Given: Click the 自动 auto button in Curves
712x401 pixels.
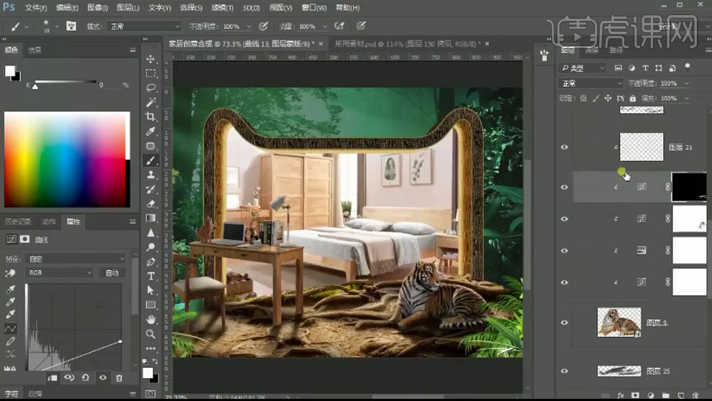Looking at the screenshot, I should tap(111, 272).
